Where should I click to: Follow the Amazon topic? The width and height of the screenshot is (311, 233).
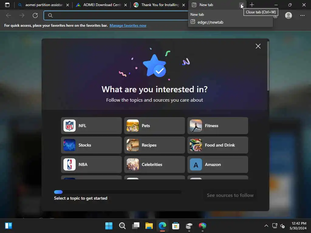pyautogui.click(x=218, y=164)
